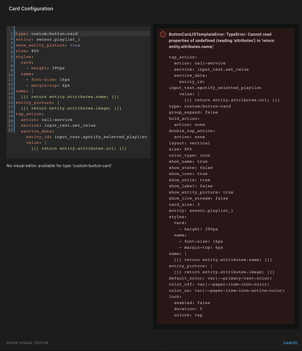Click SHOW VISUAL EDITOR button
Image resolution: width=302 pixels, height=351 pixels.
(27, 343)
